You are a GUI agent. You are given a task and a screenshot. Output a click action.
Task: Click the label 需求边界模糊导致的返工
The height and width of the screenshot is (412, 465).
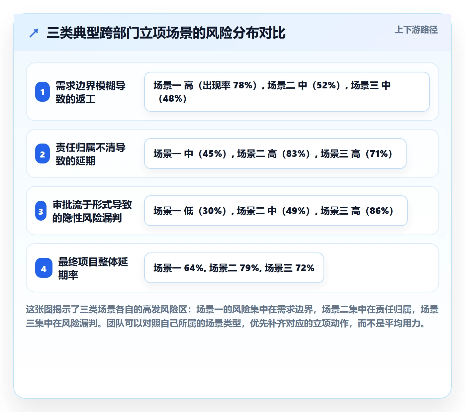(91, 92)
